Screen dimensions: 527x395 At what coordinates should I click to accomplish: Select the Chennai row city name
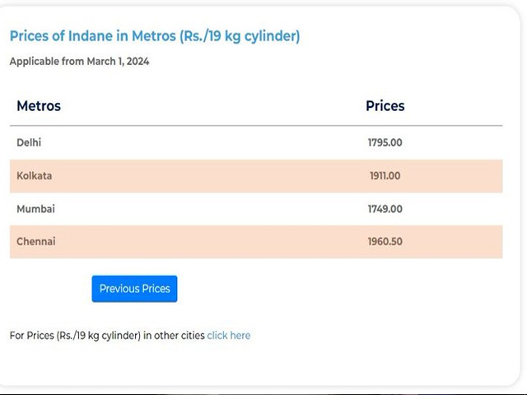pos(36,241)
